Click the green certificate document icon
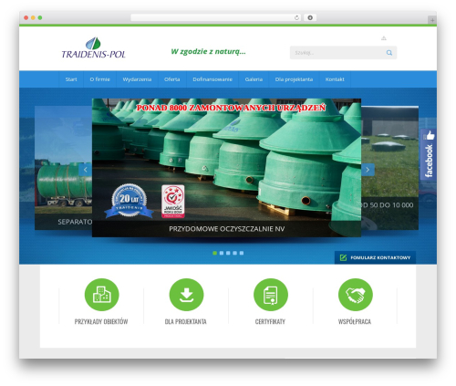The height and width of the screenshot is (386, 456). point(271,295)
